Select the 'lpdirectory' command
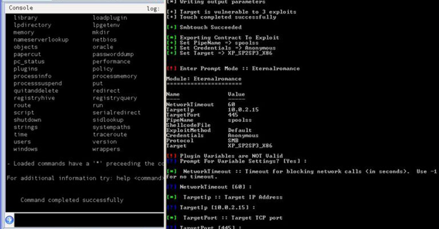439x229 pixels. (33, 25)
